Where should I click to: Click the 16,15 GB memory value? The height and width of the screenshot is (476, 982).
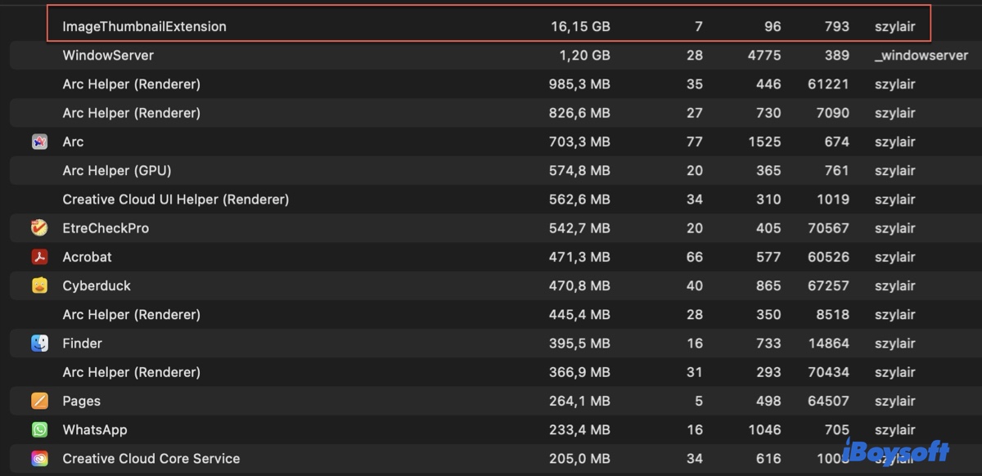pyautogui.click(x=579, y=26)
